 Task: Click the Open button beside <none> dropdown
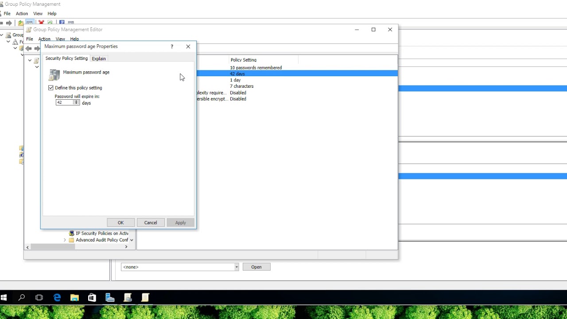(256, 267)
